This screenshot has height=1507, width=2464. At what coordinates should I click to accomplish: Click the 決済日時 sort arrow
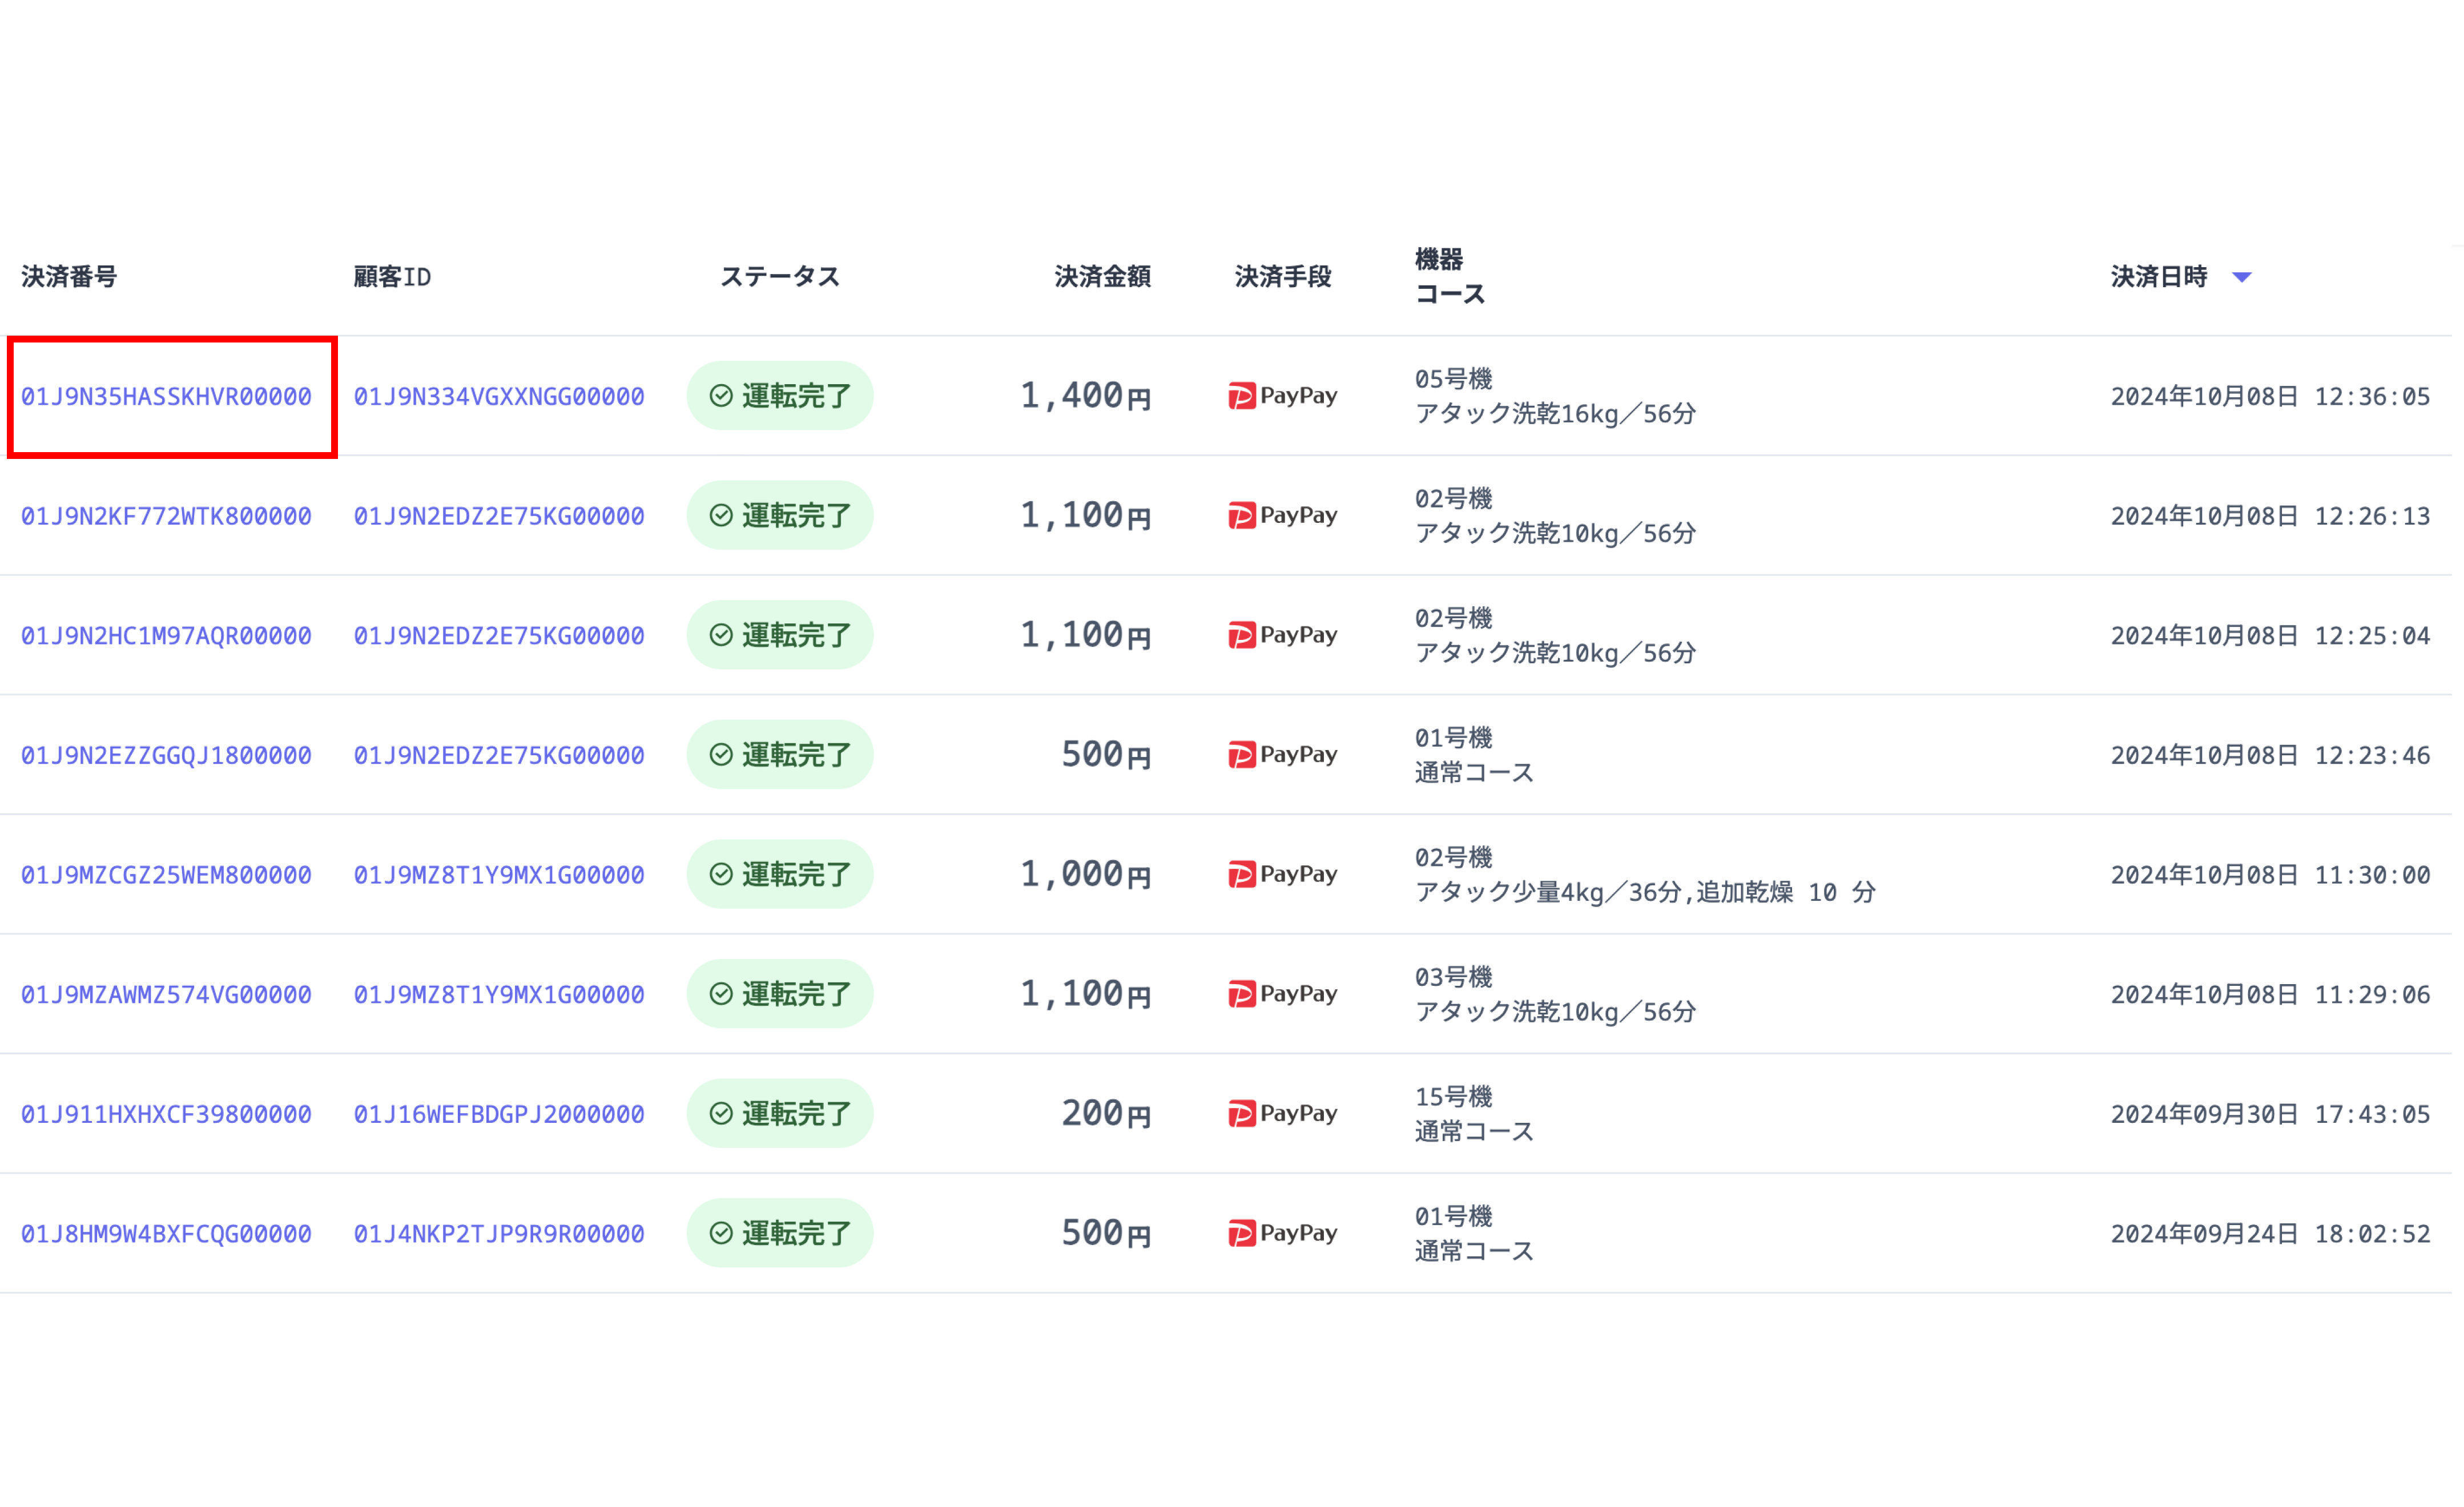[2241, 277]
